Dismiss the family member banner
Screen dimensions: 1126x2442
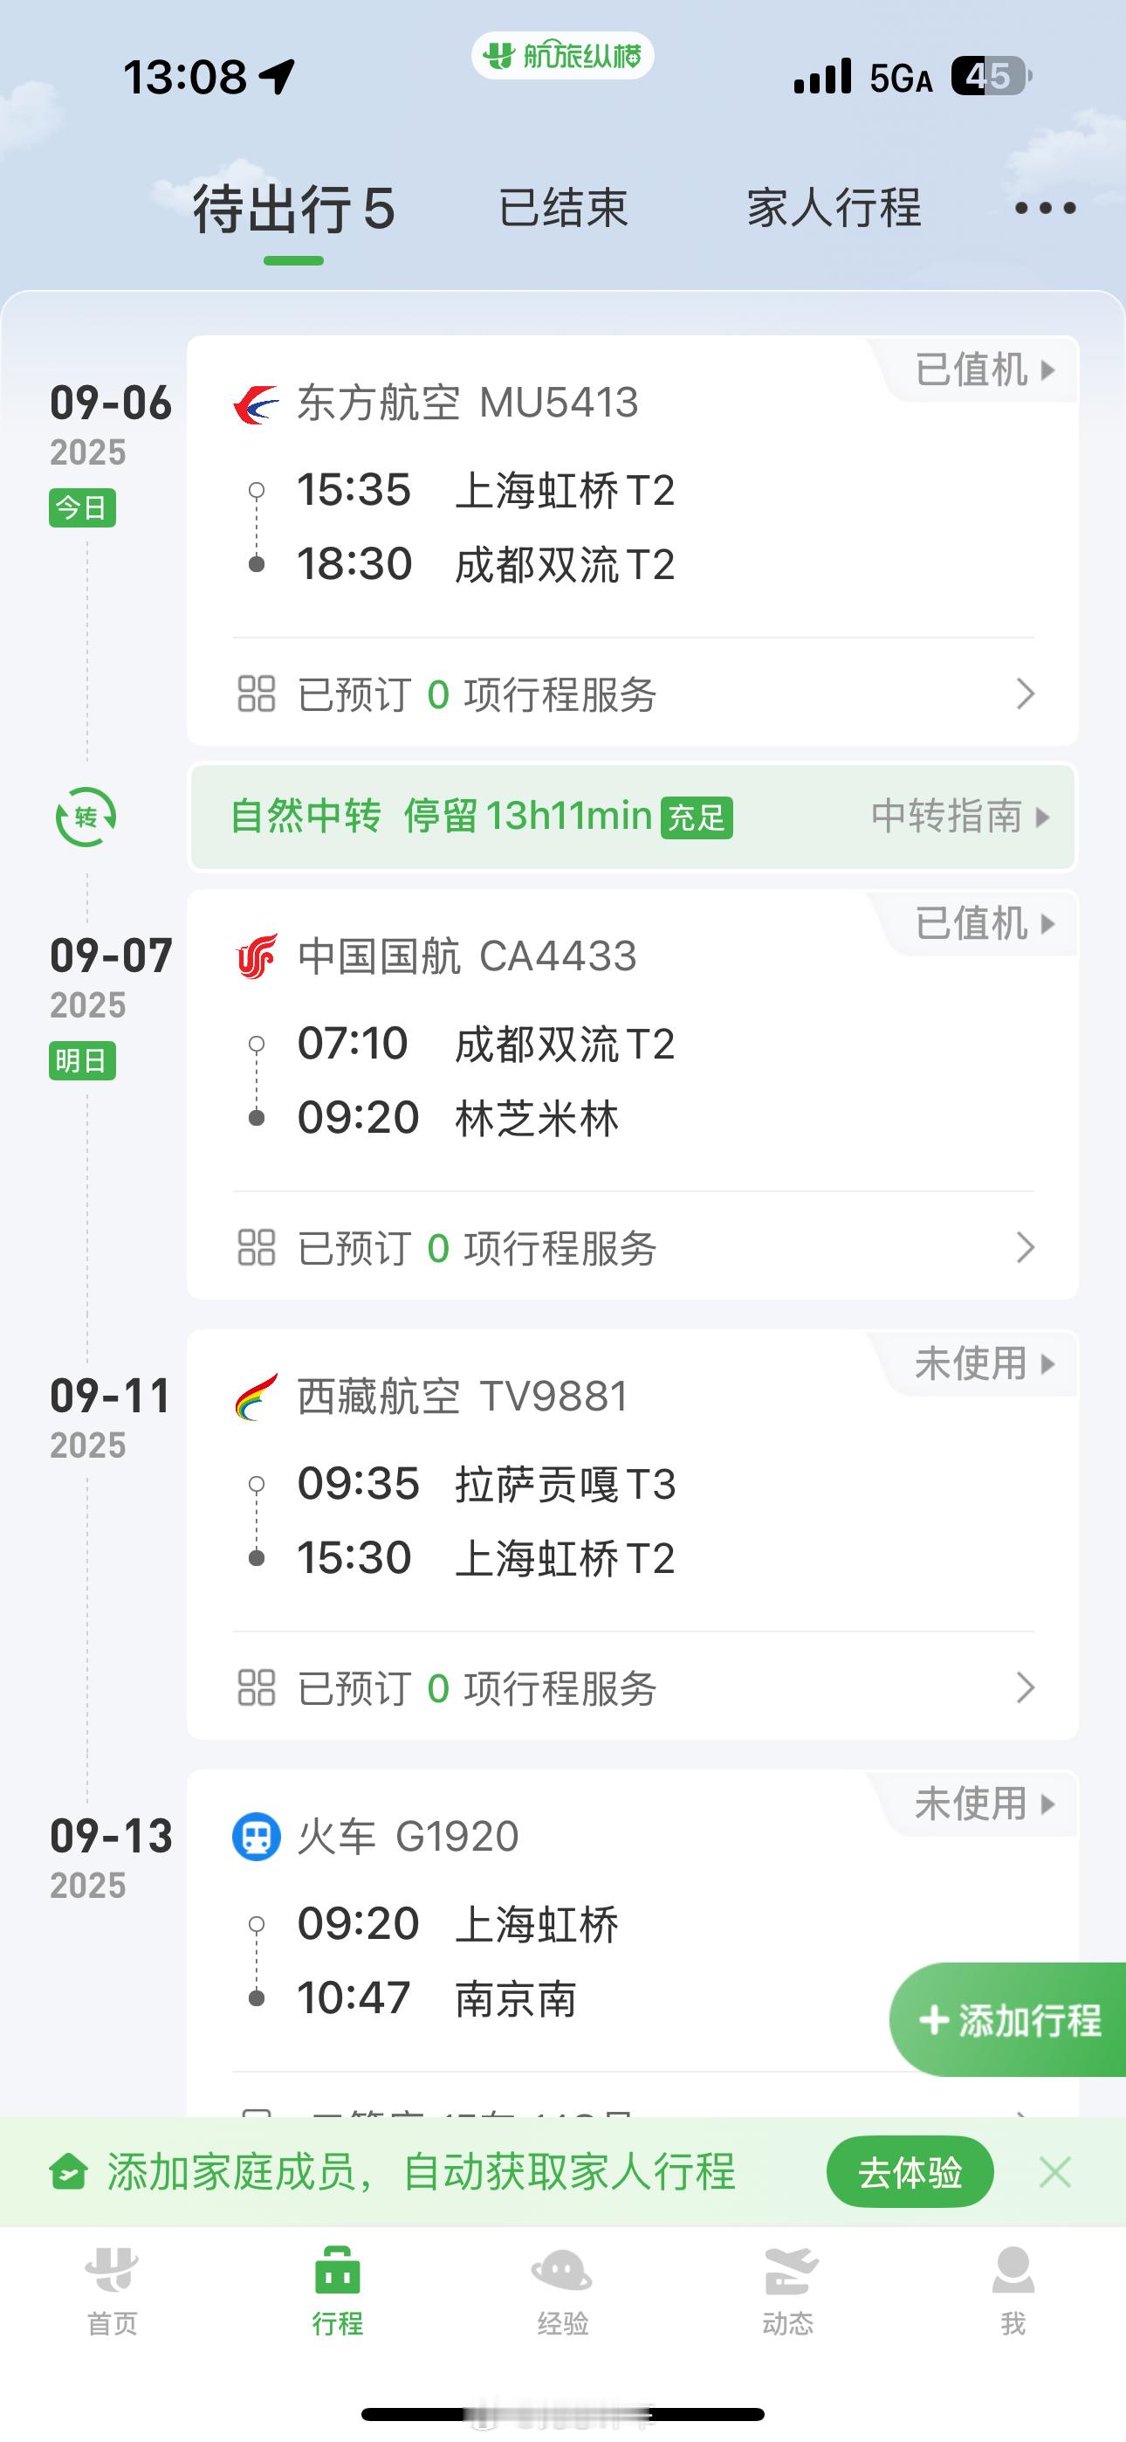tap(1055, 2171)
